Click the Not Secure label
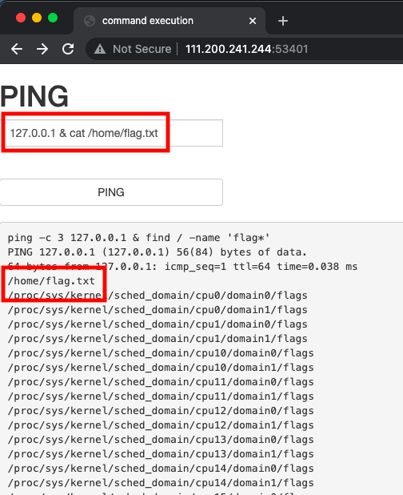This screenshot has width=403, height=495. tap(142, 49)
